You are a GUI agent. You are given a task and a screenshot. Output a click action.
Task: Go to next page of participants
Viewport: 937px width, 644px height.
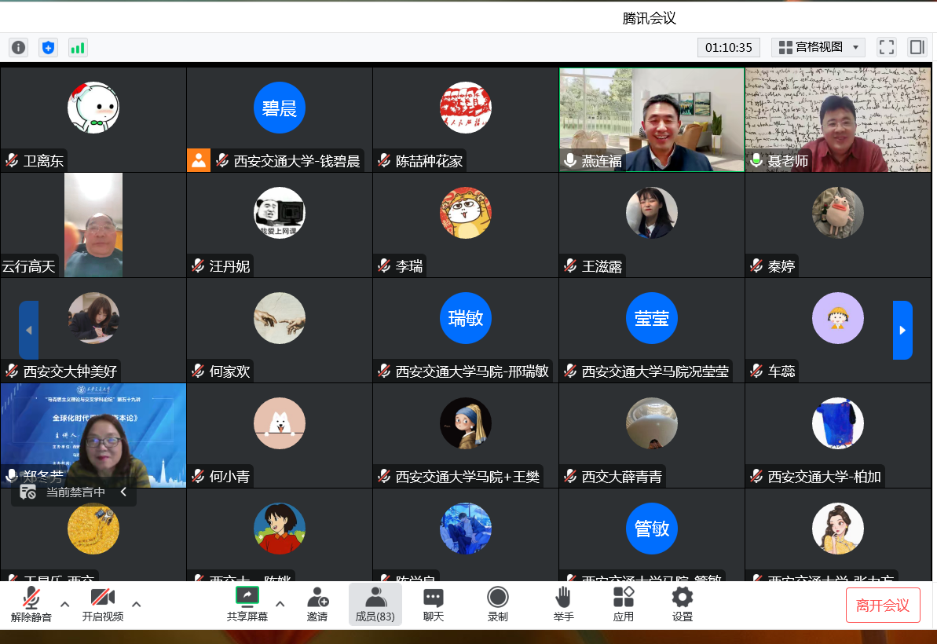tap(902, 330)
